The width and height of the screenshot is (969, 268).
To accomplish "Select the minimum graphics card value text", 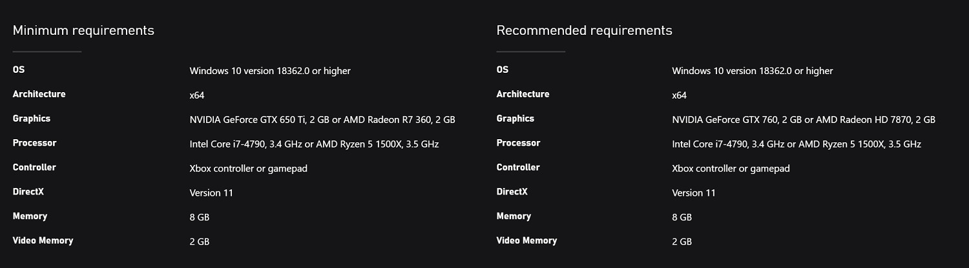I will tap(322, 119).
